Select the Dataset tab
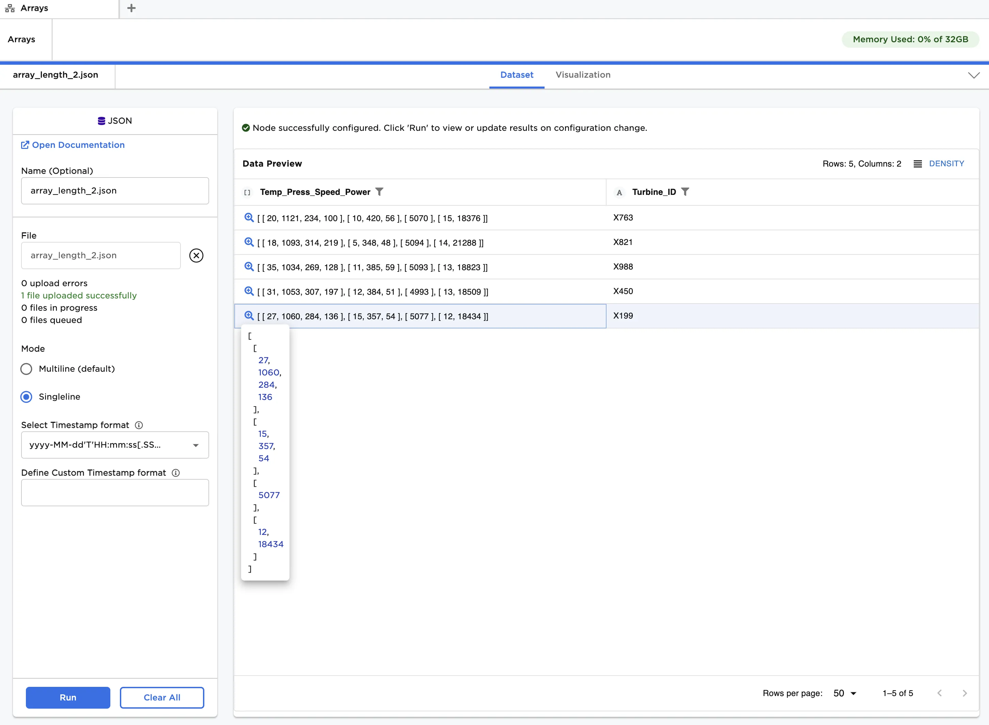Image resolution: width=989 pixels, height=725 pixels. [x=517, y=75]
